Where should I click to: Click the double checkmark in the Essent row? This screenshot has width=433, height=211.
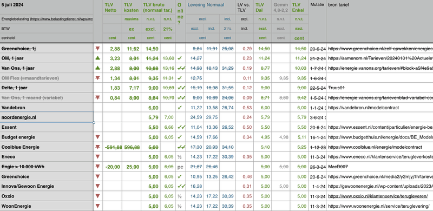pos(181,127)
